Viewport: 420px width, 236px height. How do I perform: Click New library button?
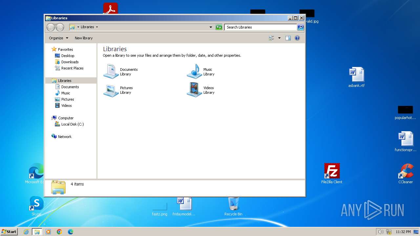pyautogui.click(x=84, y=38)
